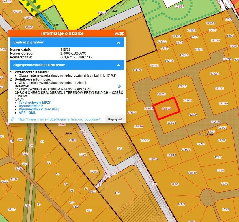This screenshot has width=239, height=222.
Task: Open Tekst uchwały MPZP link
Action: click(x=35, y=103)
